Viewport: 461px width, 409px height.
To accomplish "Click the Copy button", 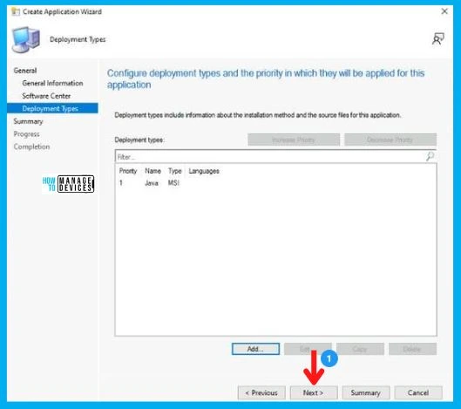I will coord(360,349).
